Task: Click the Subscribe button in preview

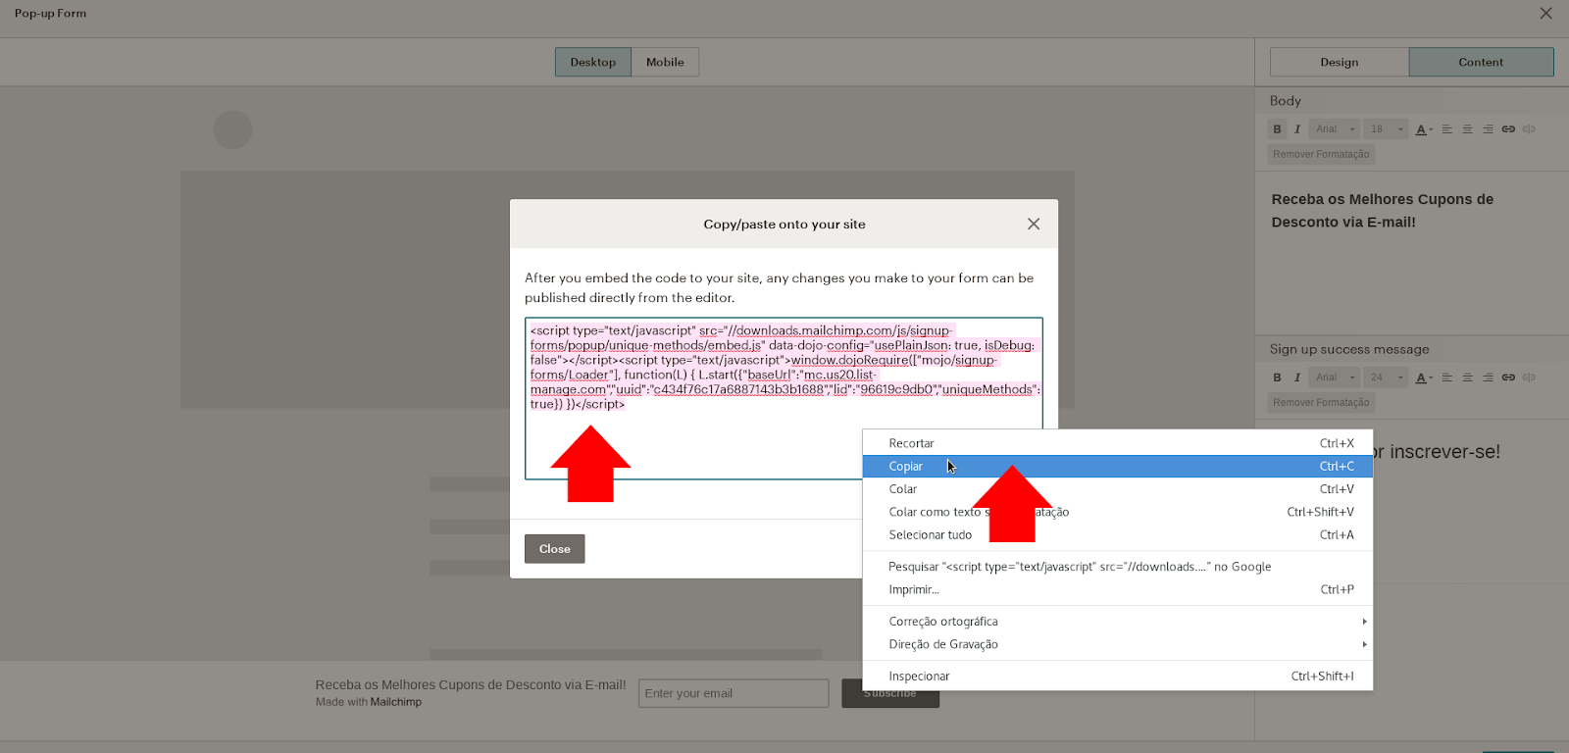Action: click(890, 693)
